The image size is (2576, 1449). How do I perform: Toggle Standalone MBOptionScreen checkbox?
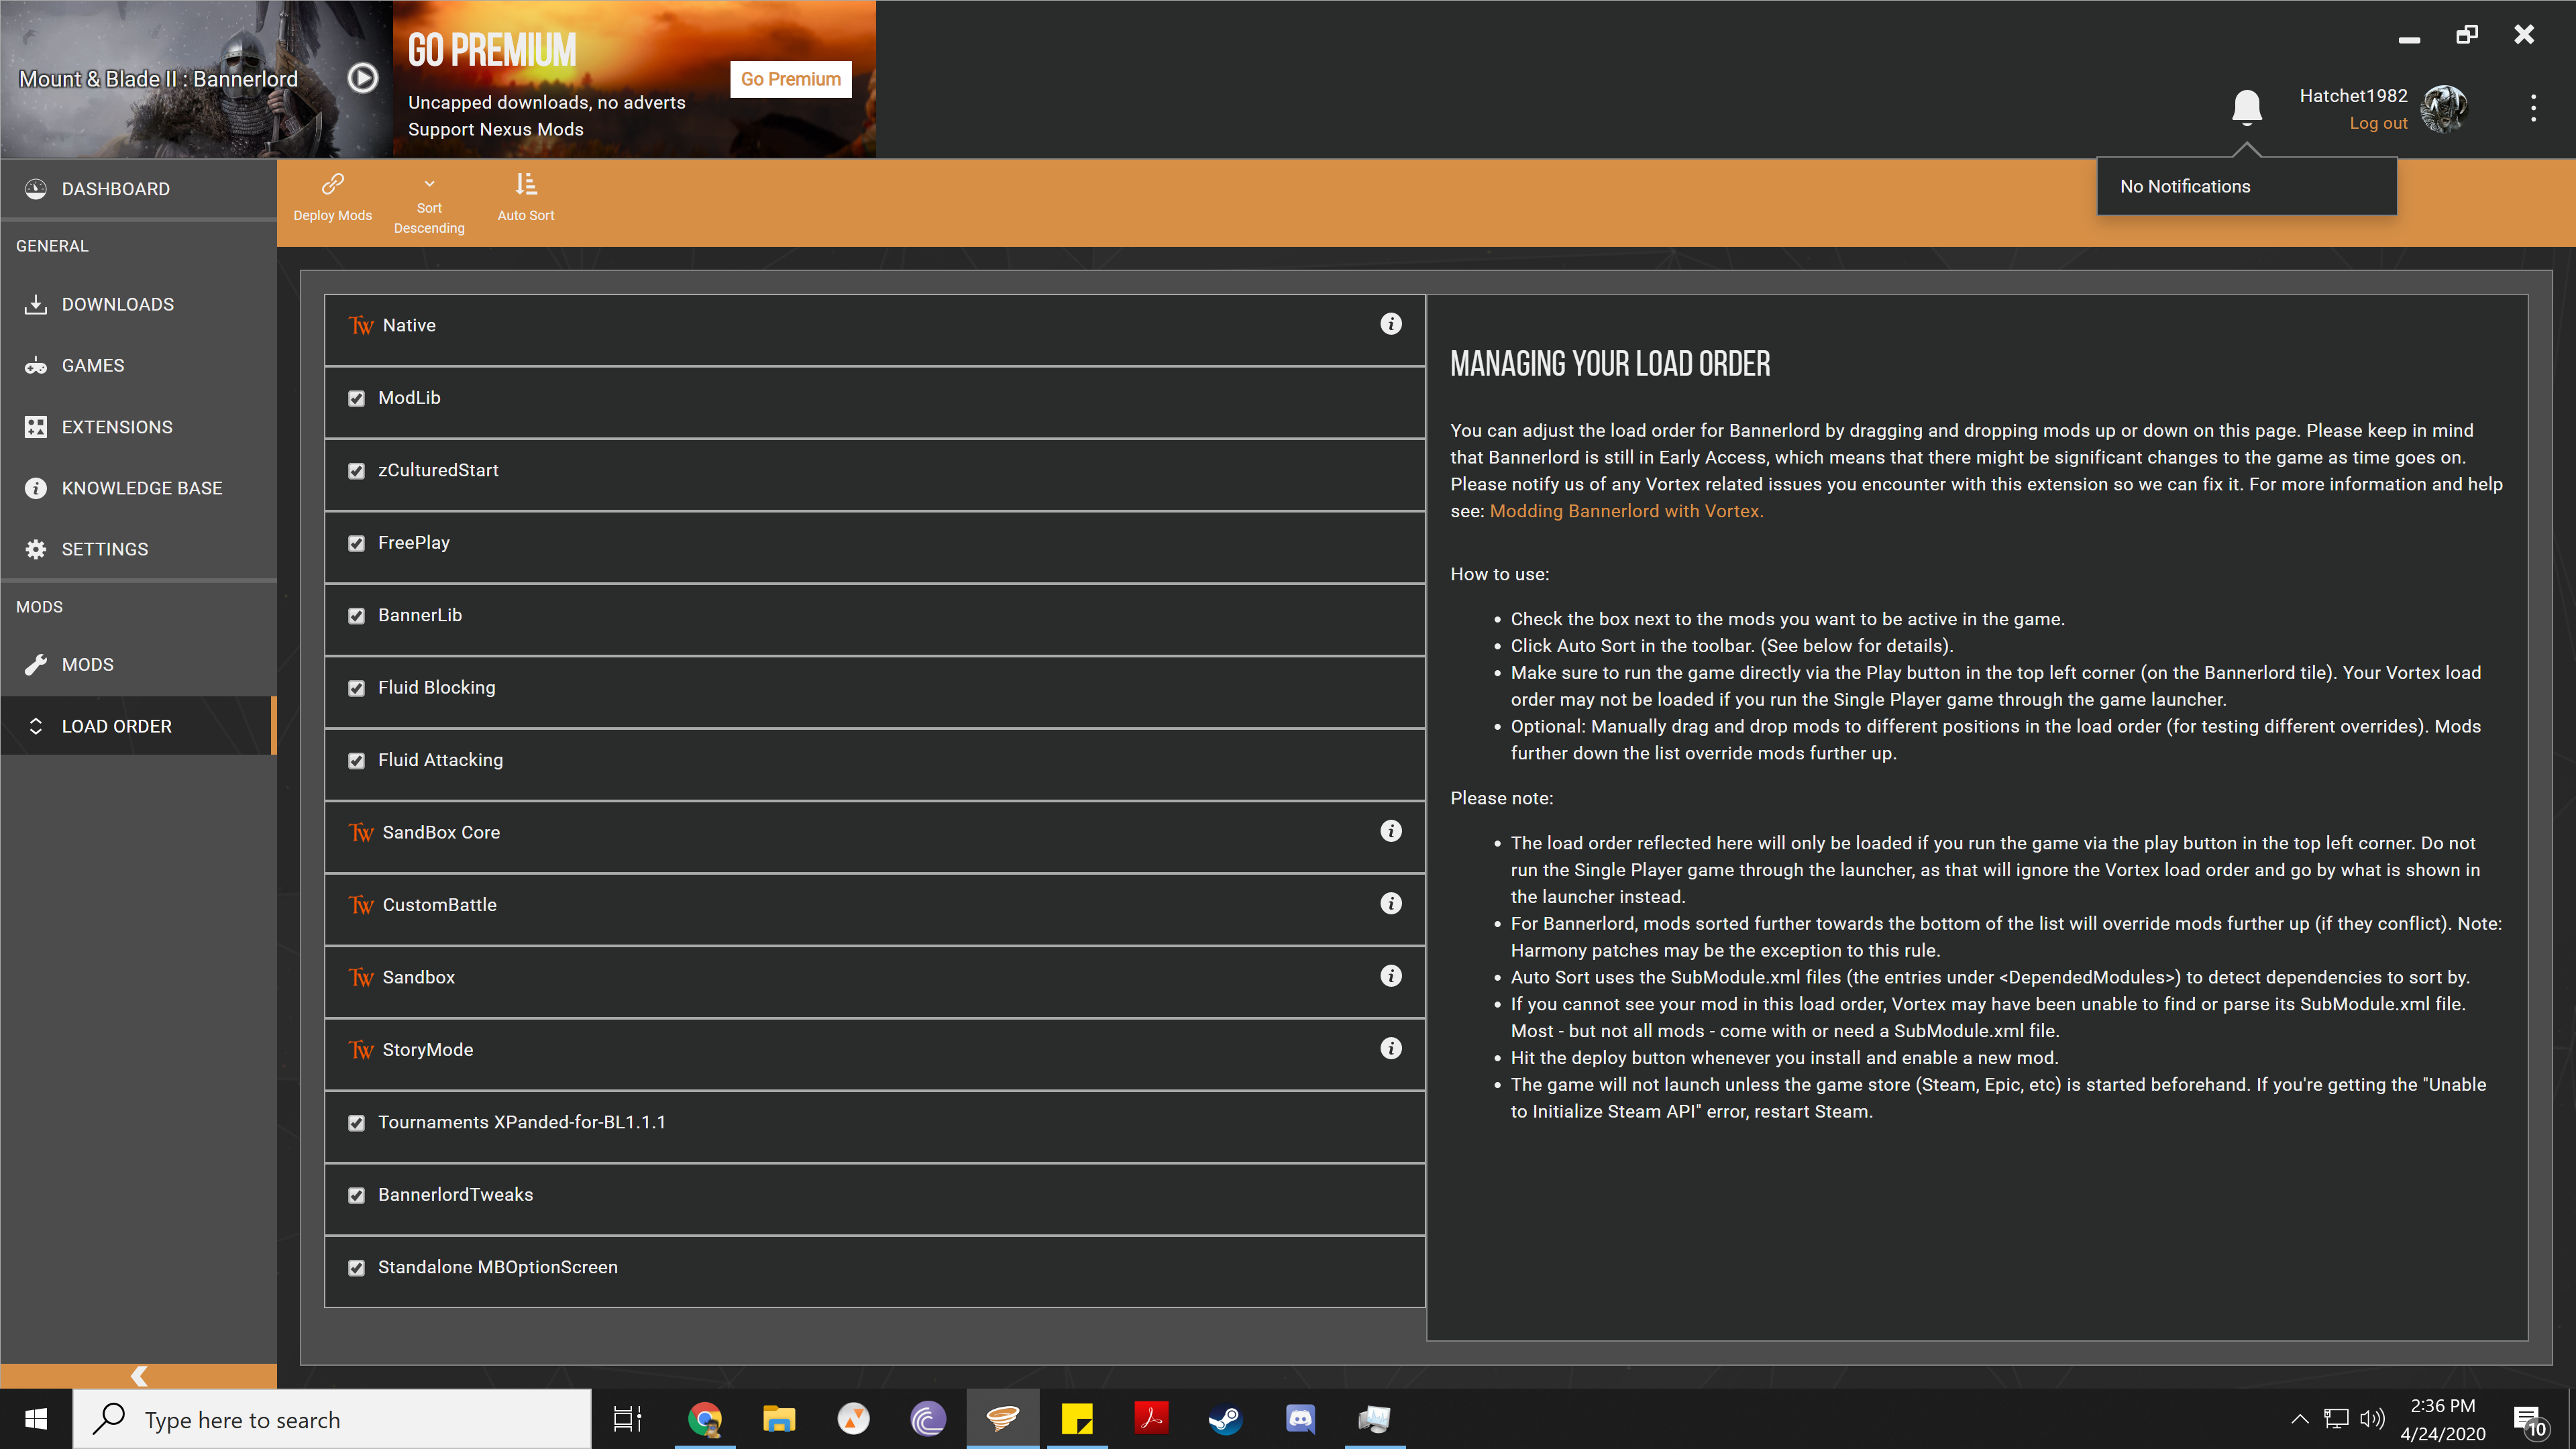356,1268
